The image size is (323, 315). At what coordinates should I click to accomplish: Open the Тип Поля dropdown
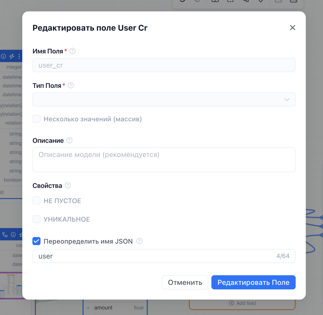[164, 100]
